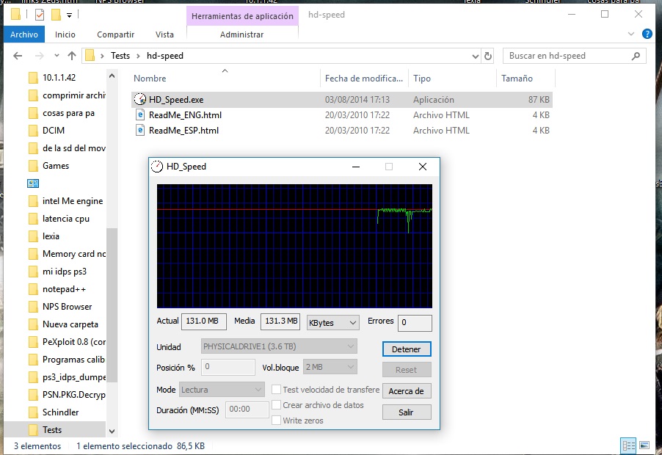This screenshot has width=662, height=455.
Task: Open the Games folder in sidebar
Action: pos(56,166)
